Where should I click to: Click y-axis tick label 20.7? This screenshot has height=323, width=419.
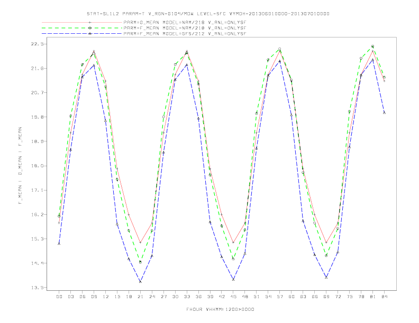[x=37, y=93]
